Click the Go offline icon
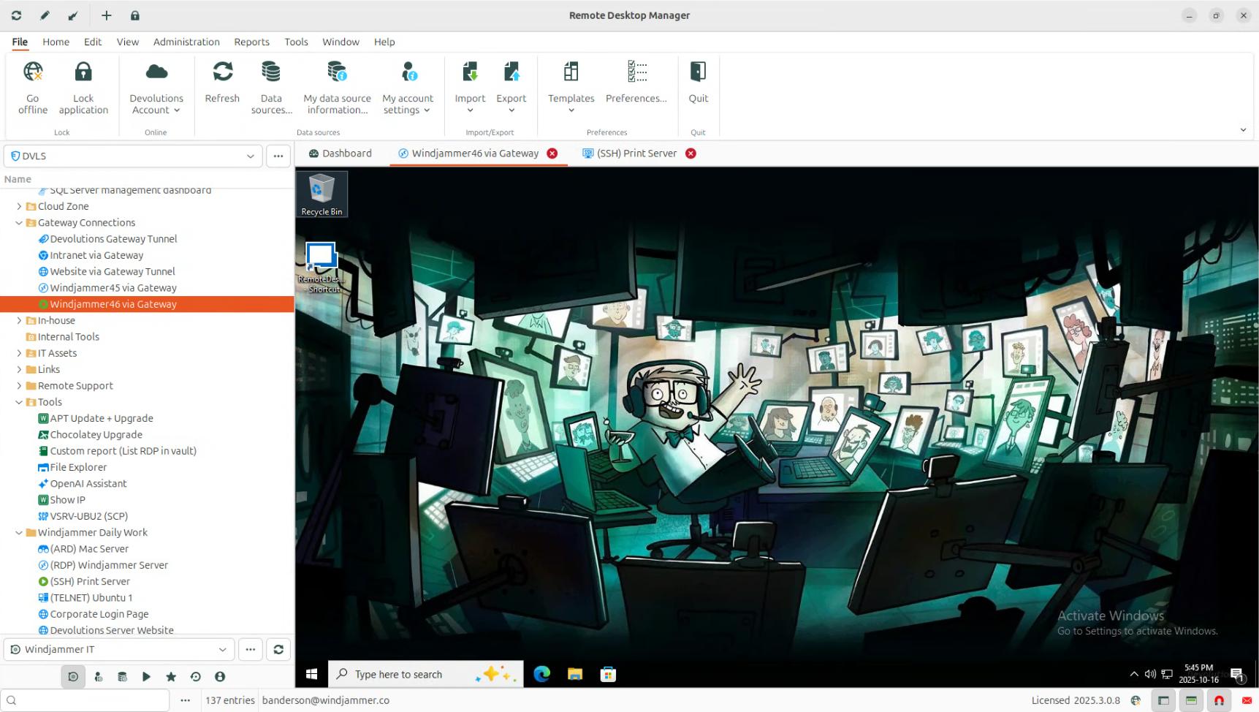Image resolution: width=1259 pixels, height=712 pixels. [x=33, y=73]
